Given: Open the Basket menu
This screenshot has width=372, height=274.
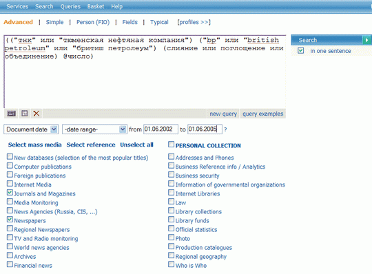Looking at the screenshot, I should click(x=96, y=6).
